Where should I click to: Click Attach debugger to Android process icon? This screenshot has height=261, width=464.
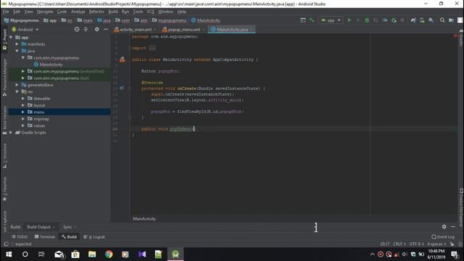[x=394, y=20]
